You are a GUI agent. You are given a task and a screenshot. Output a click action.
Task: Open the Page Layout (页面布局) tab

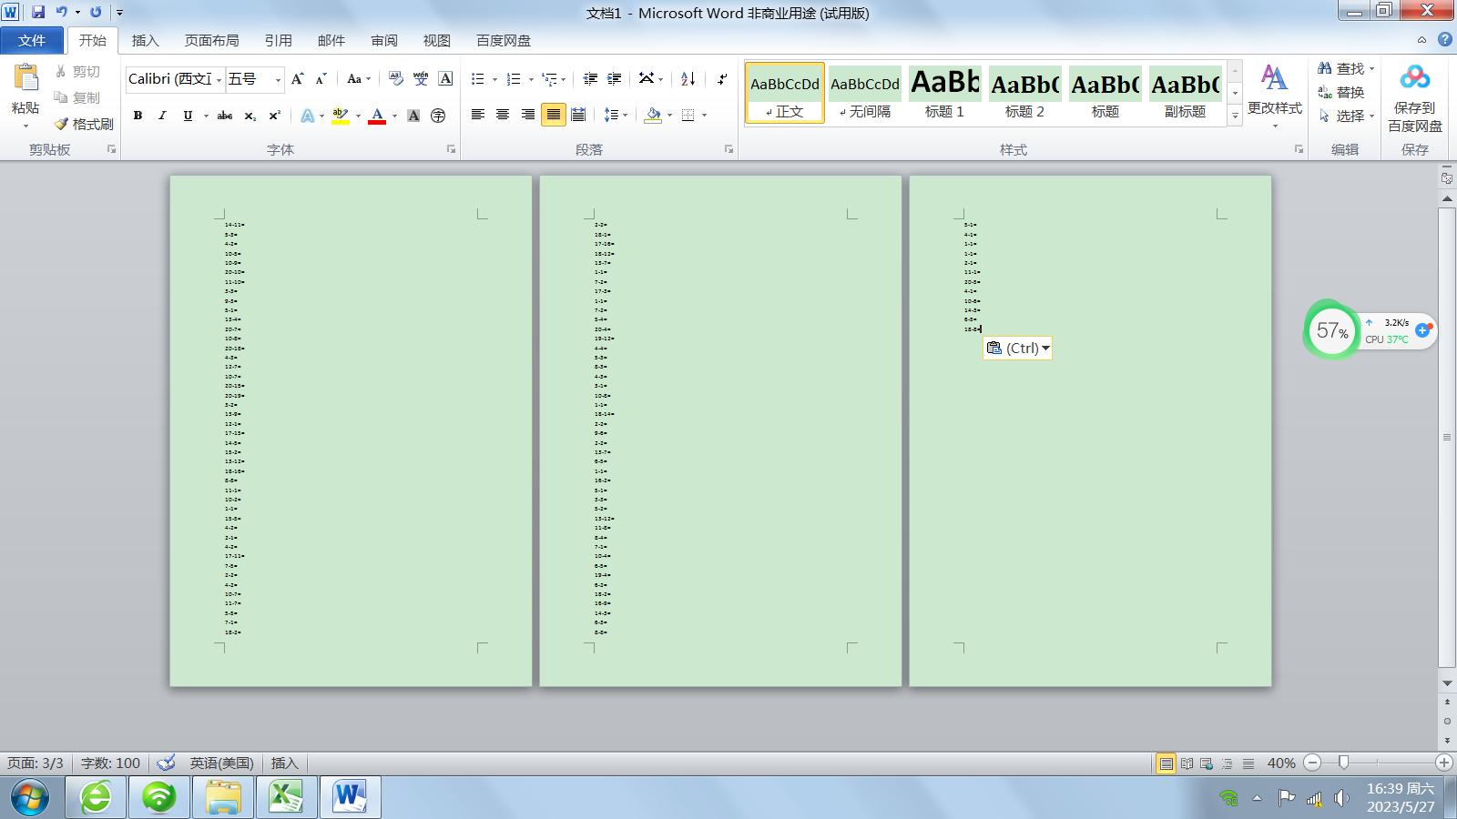[x=211, y=40]
